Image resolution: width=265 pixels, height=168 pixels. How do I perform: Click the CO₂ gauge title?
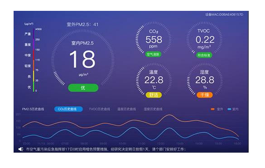pos(154,31)
